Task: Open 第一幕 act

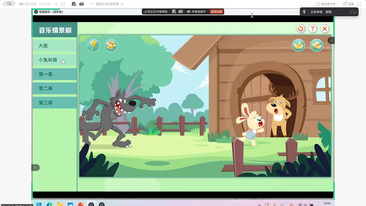Action: point(55,74)
